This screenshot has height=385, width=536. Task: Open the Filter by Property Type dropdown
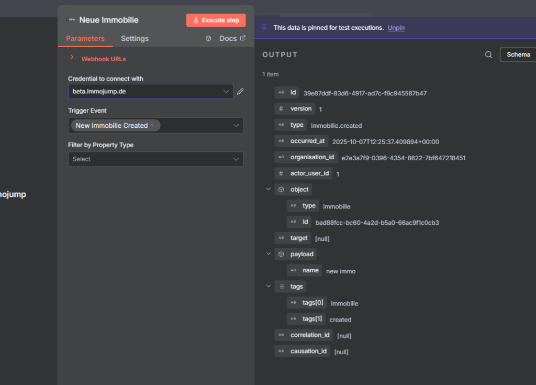coord(155,159)
